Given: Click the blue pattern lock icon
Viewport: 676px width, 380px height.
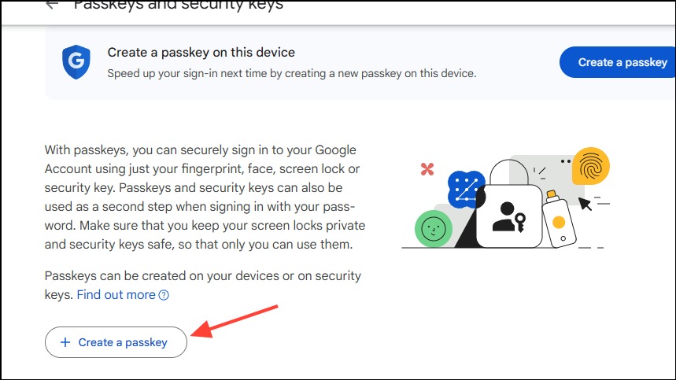Looking at the screenshot, I should (x=466, y=190).
